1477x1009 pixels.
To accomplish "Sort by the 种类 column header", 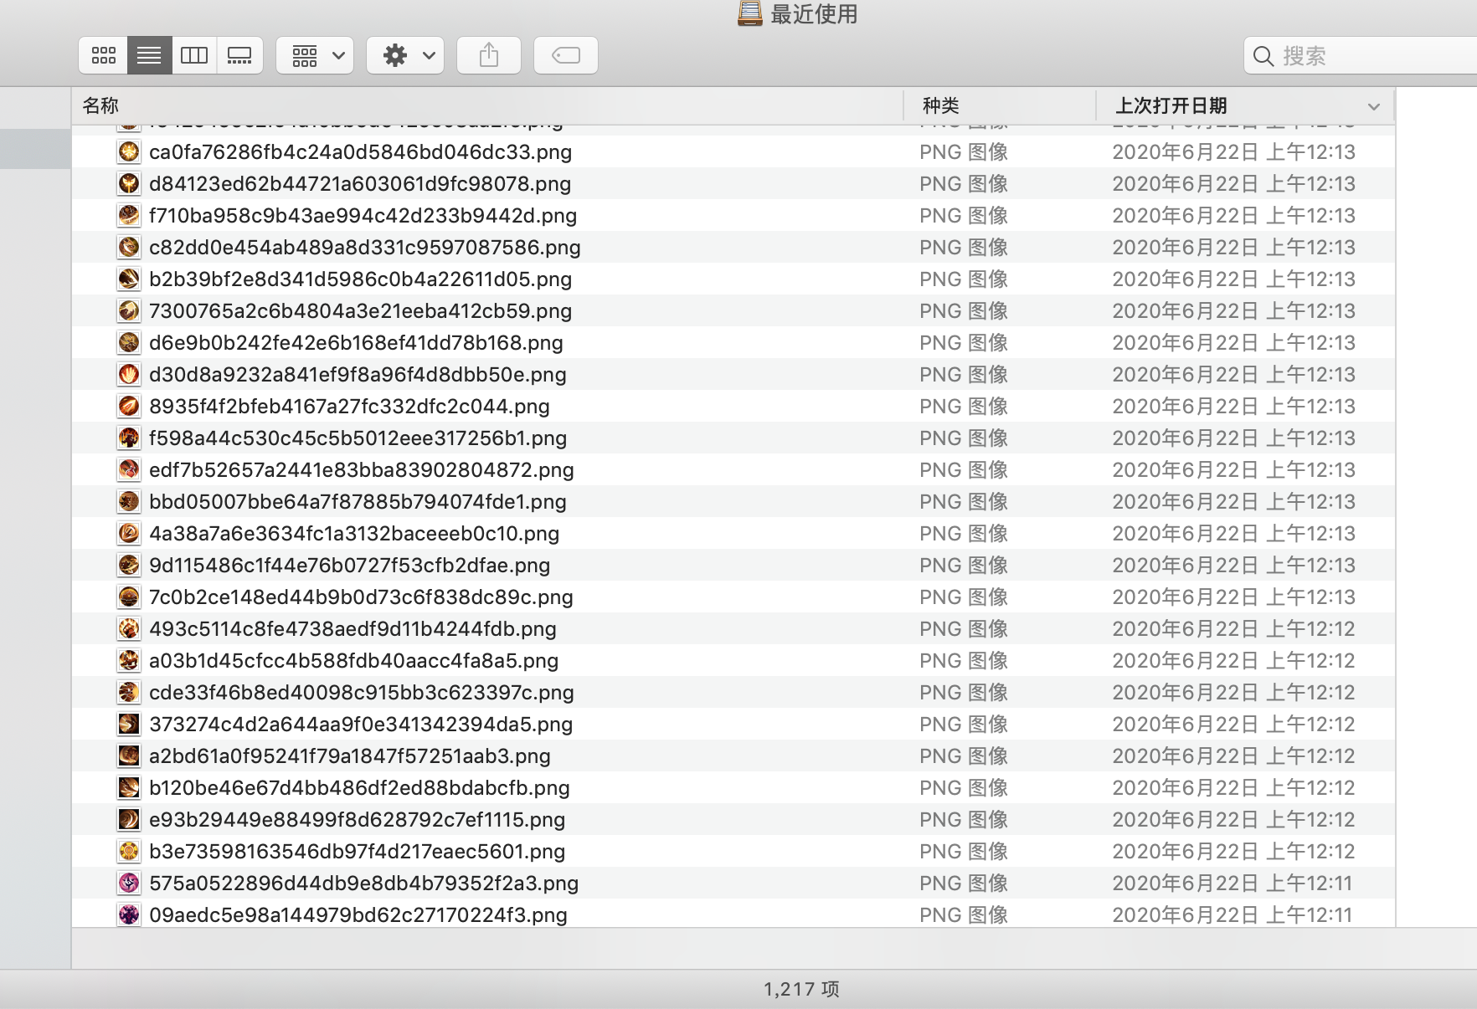I will 940,105.
